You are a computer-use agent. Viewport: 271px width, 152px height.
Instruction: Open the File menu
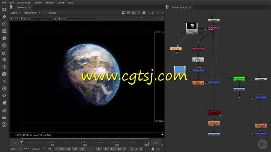tap(4, 3)
